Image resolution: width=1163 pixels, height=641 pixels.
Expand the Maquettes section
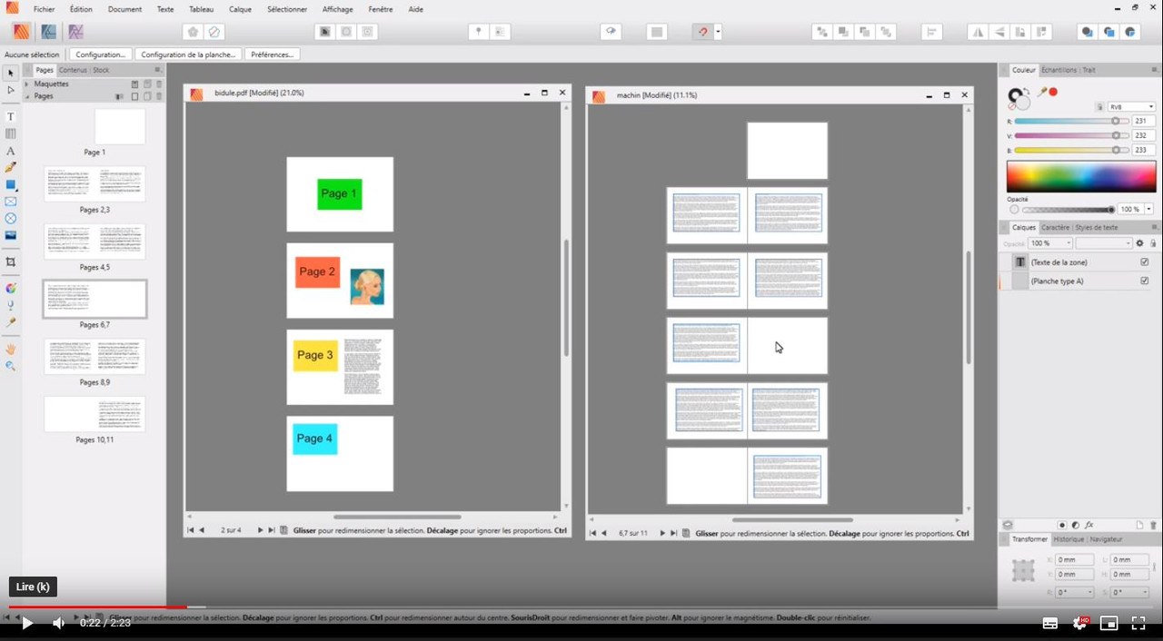[x=27, y=84]
